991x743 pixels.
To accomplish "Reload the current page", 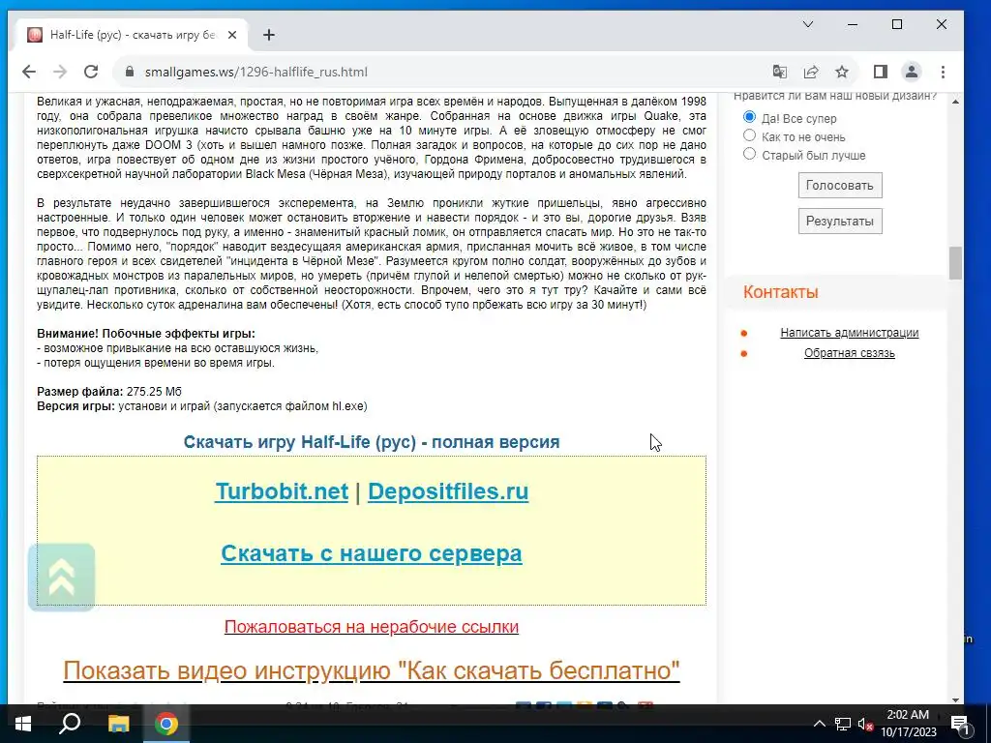I will (91, 72).
